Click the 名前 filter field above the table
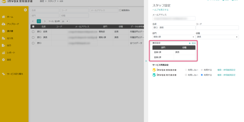Screen dimensions: 244x122 click(45, 10)
